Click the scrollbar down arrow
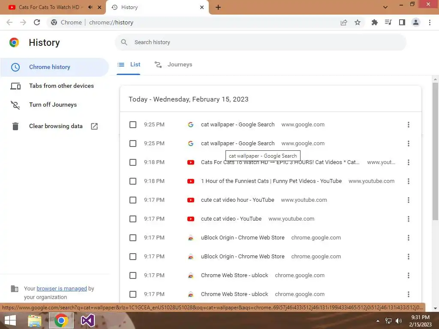Image resolution: width=439 pixels, height=329 pixels. (x=435, y=308)
